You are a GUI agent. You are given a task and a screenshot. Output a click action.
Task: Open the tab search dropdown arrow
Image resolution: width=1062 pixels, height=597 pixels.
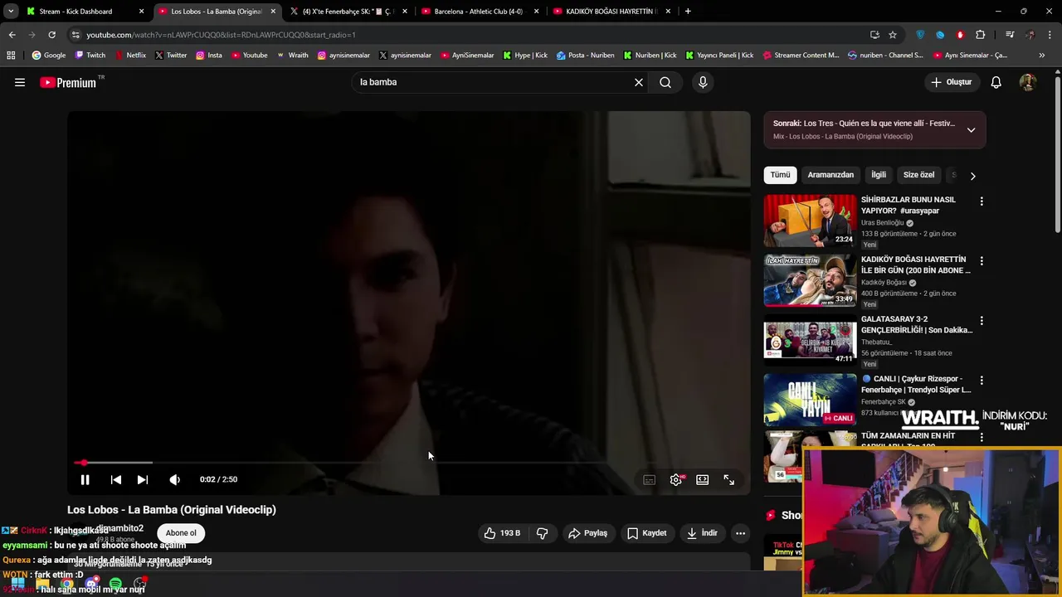(11, 12)
